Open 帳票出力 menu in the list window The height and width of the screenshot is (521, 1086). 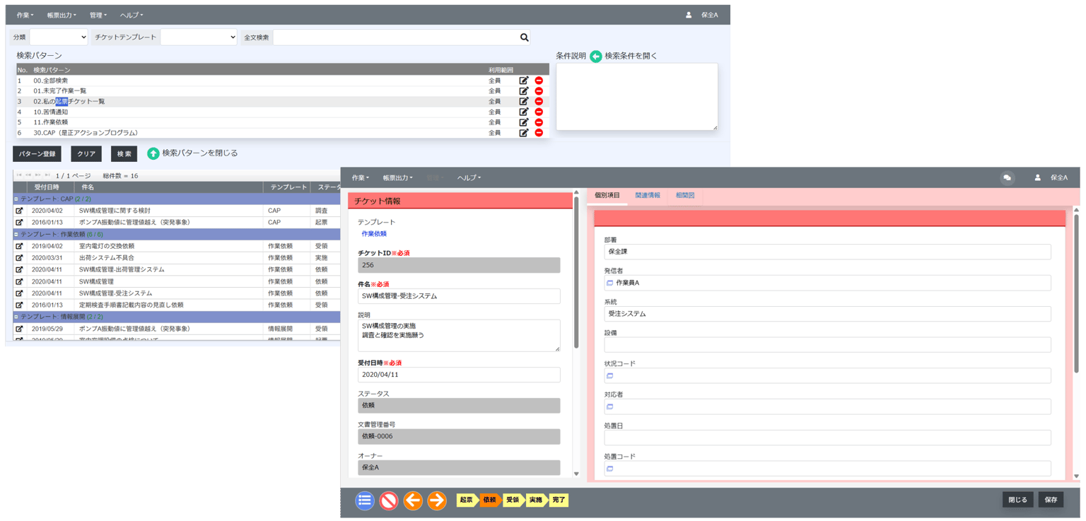tap(62, 15)
